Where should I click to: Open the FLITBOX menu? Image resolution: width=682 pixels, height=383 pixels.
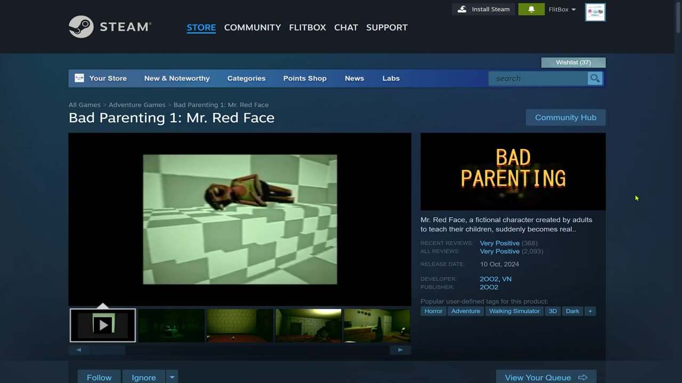[307, 27]
